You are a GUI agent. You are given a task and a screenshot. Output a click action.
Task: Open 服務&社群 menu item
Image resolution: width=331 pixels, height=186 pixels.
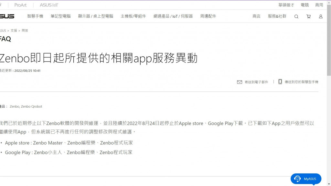pos(277,16)
